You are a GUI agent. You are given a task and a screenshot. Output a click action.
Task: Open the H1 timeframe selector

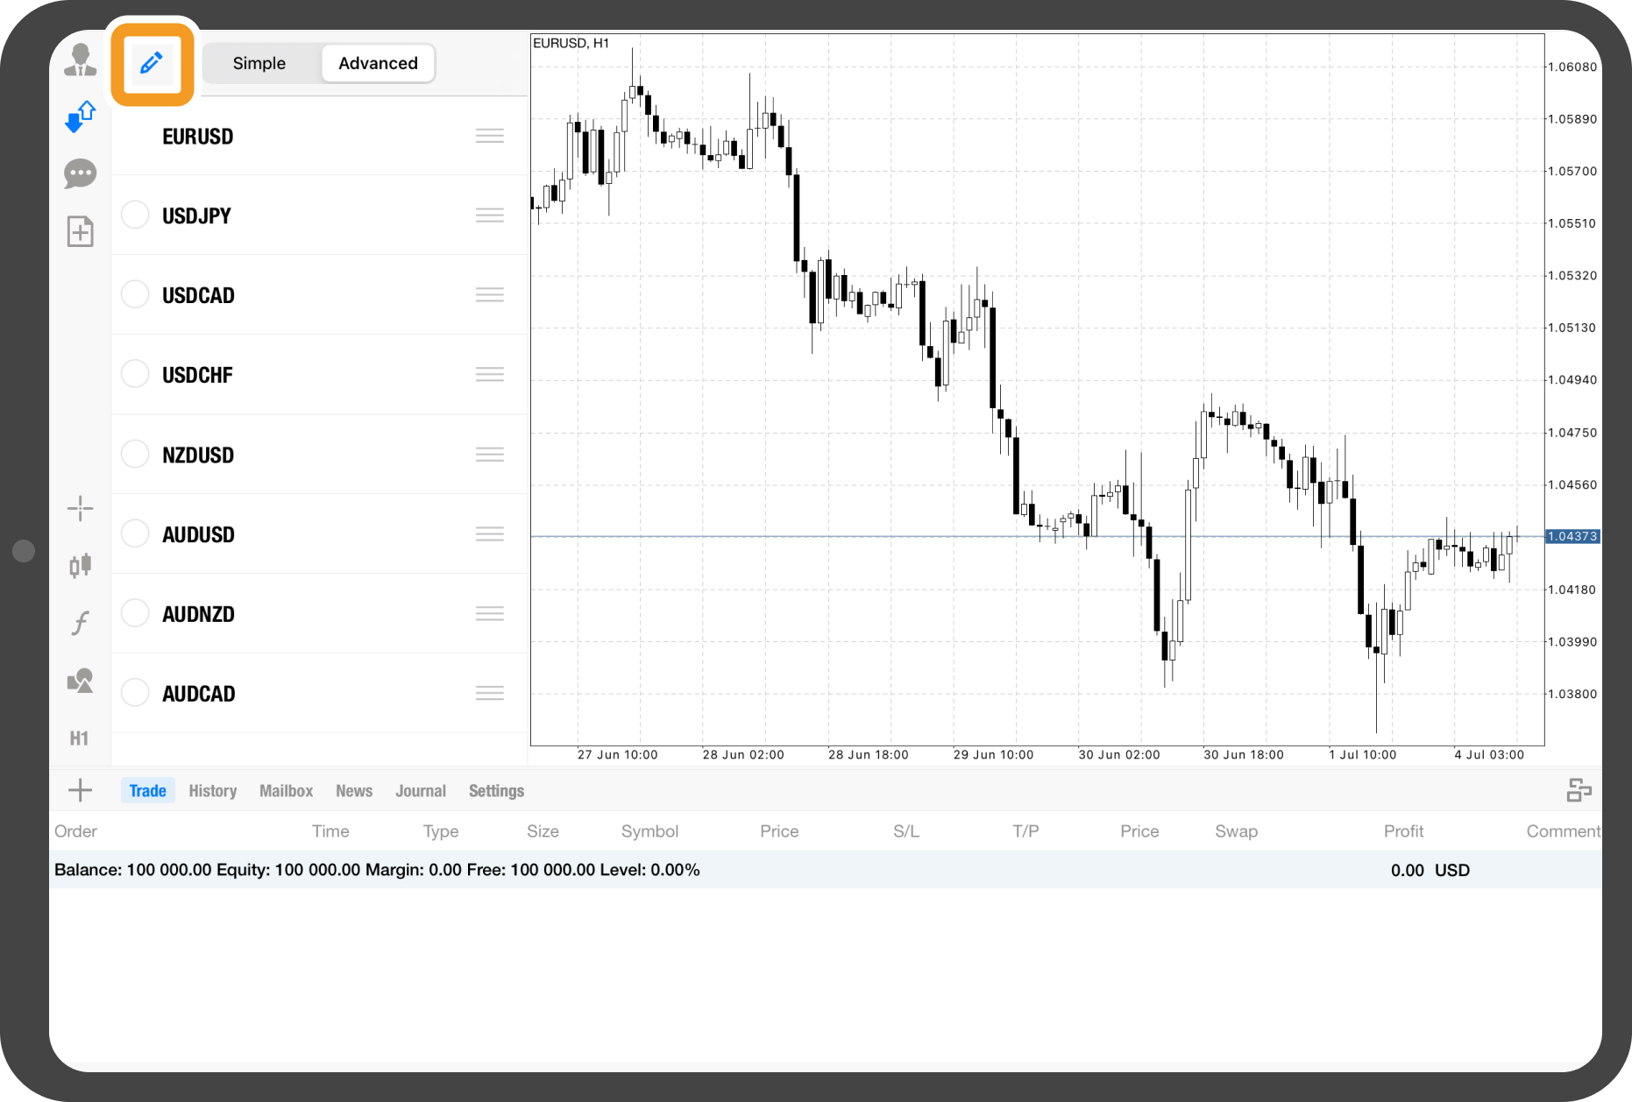80,738
